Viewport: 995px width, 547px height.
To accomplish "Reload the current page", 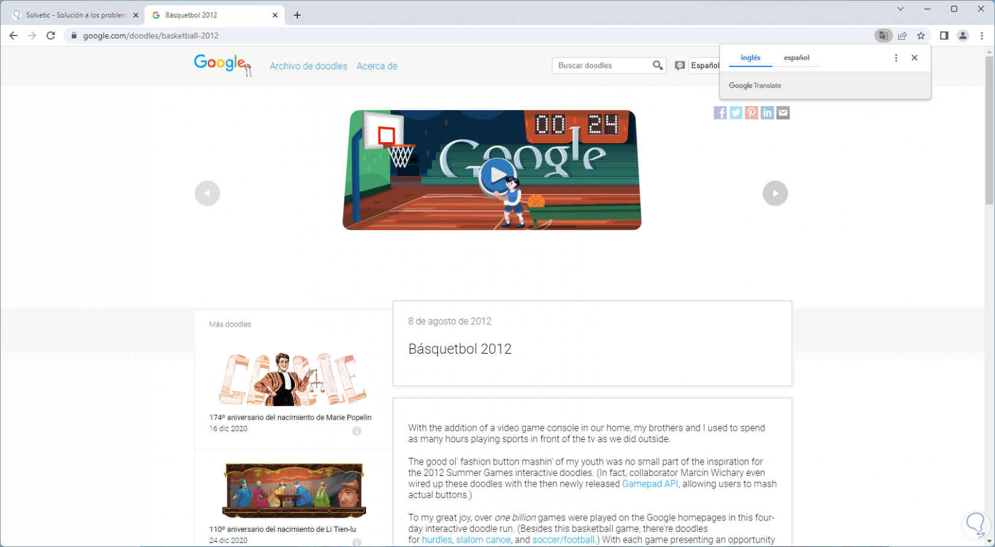I will click(51, 36).
